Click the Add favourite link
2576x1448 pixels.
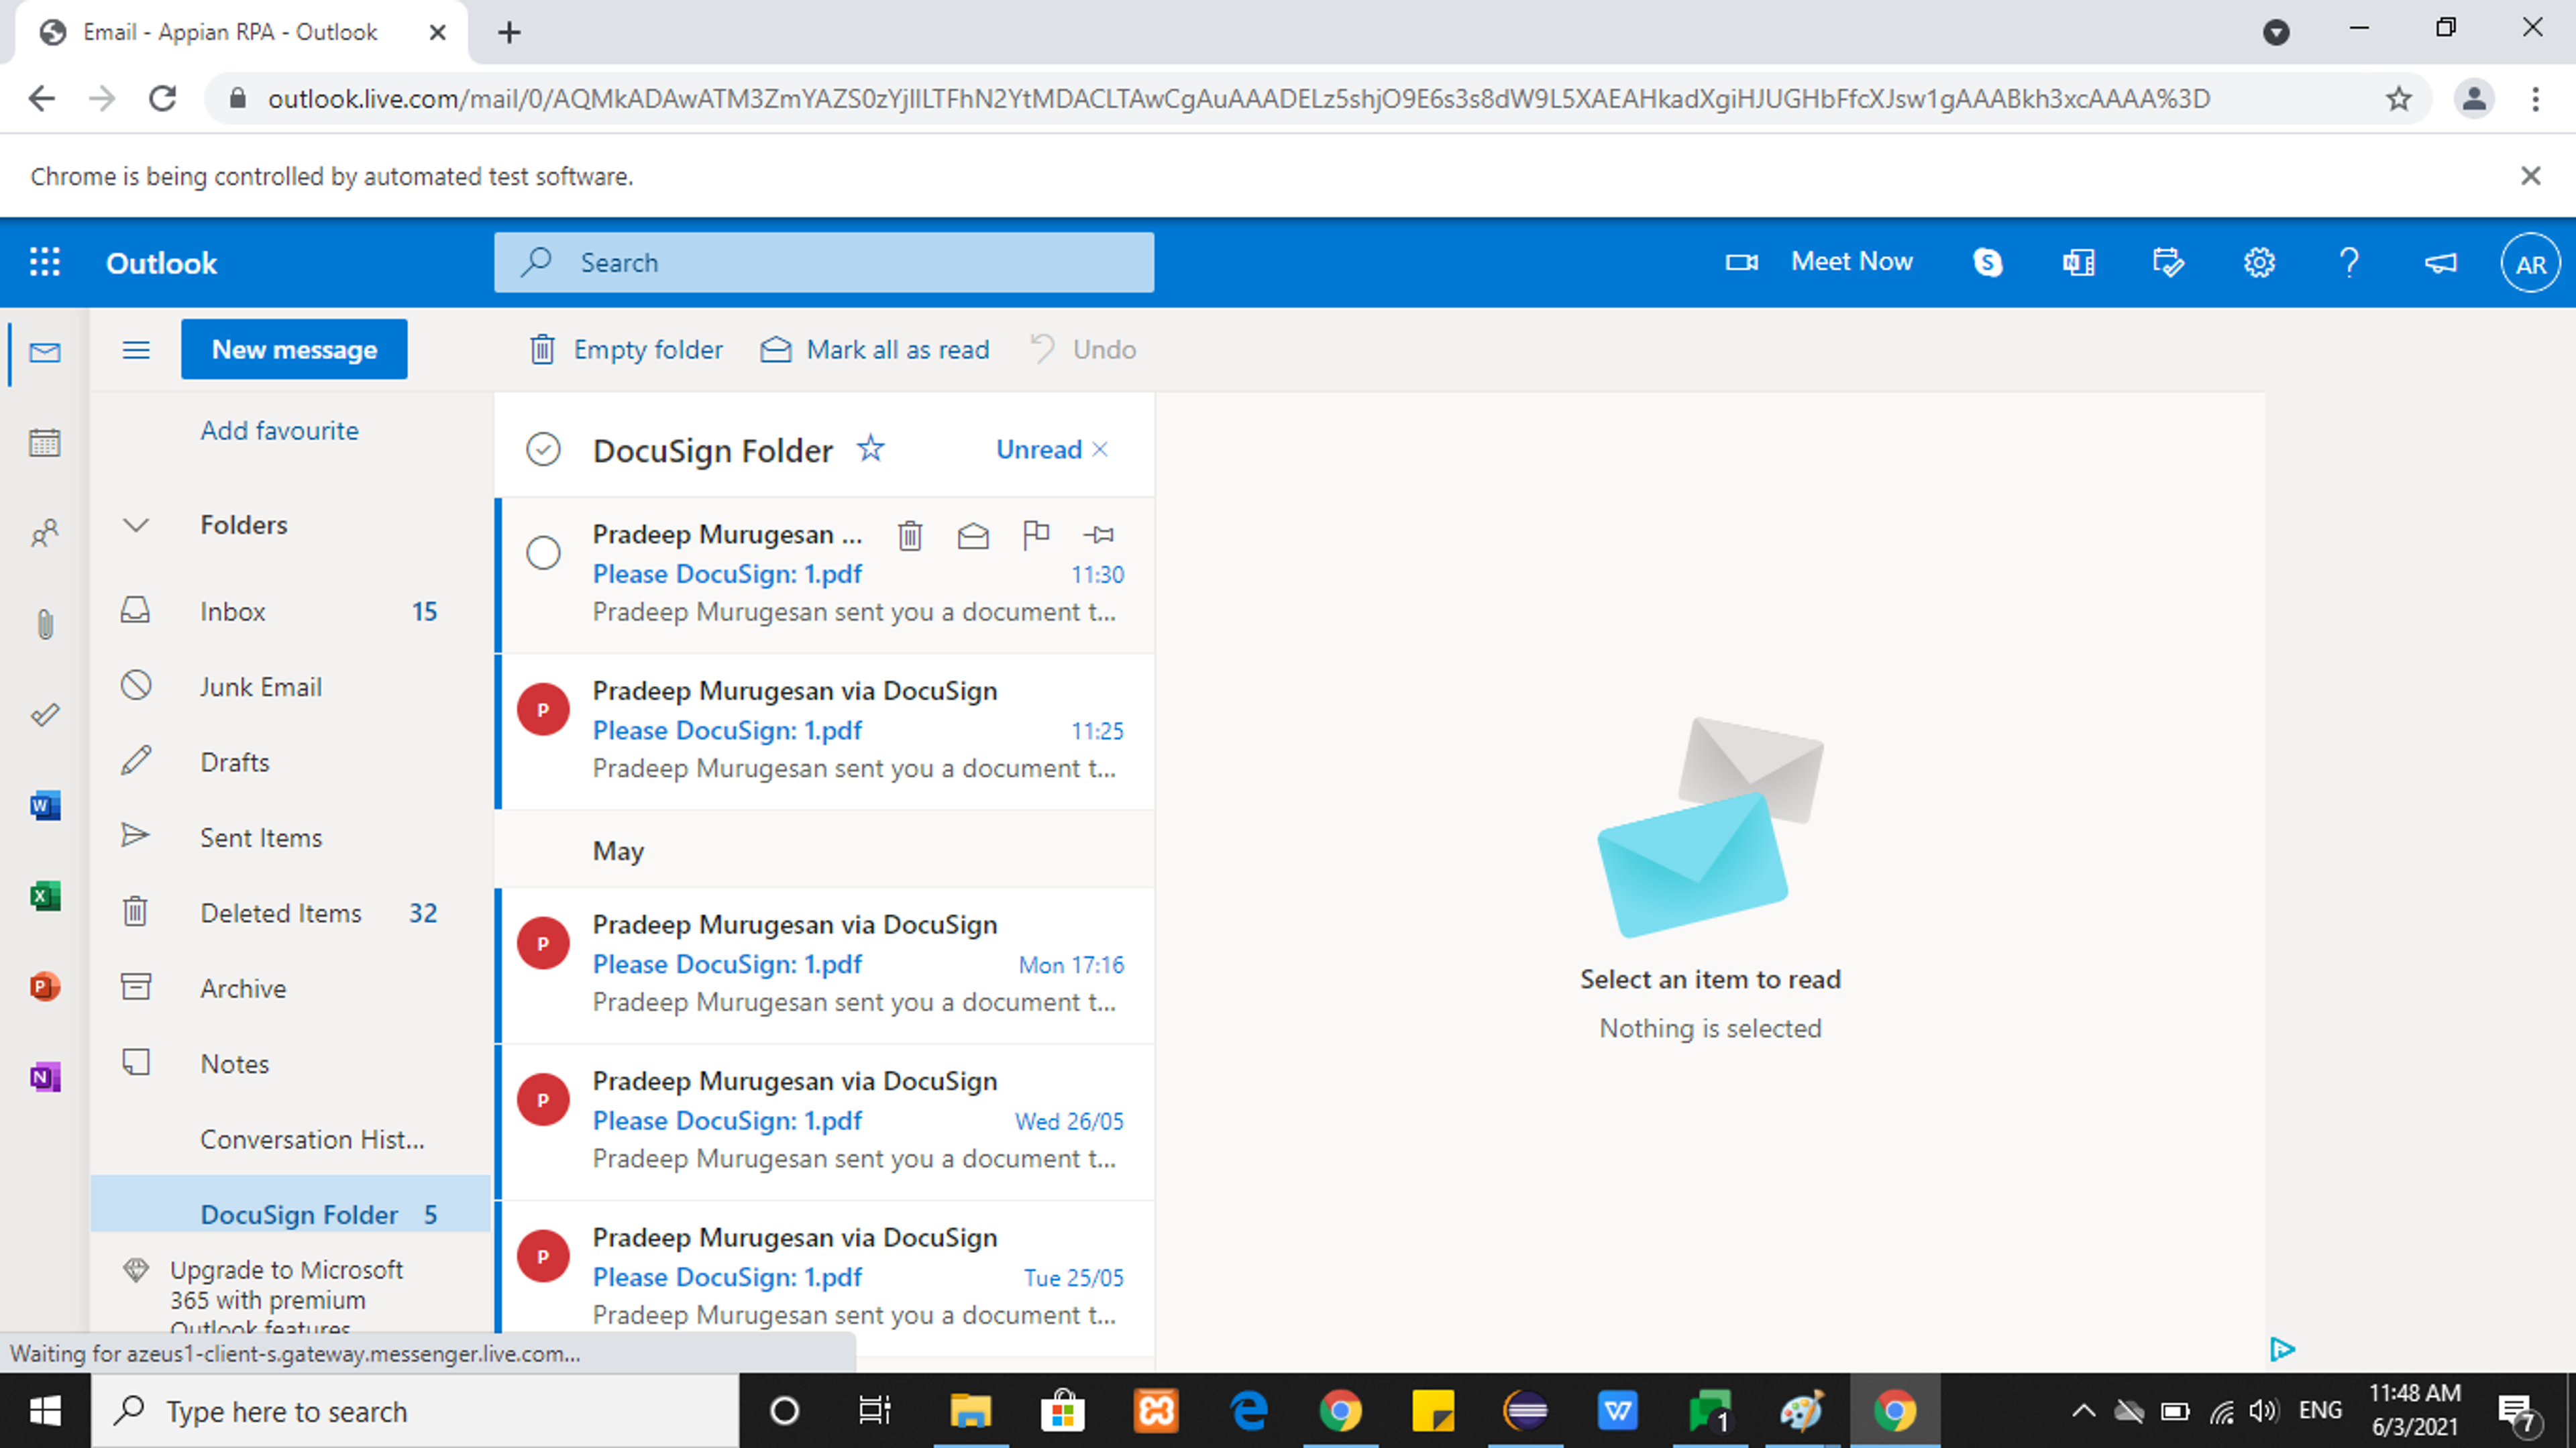click(279, 430)
